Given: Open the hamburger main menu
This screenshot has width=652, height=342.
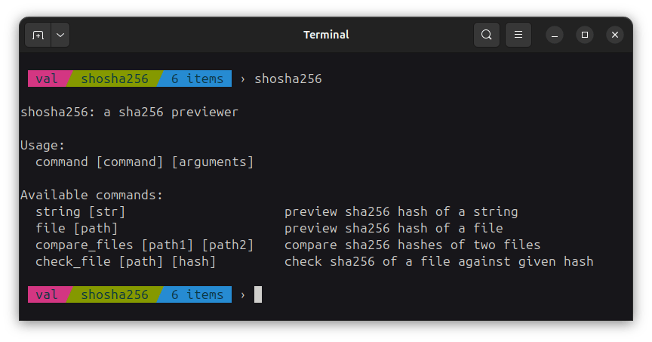Looking at the screenshot, I should (x=518, y=35).
